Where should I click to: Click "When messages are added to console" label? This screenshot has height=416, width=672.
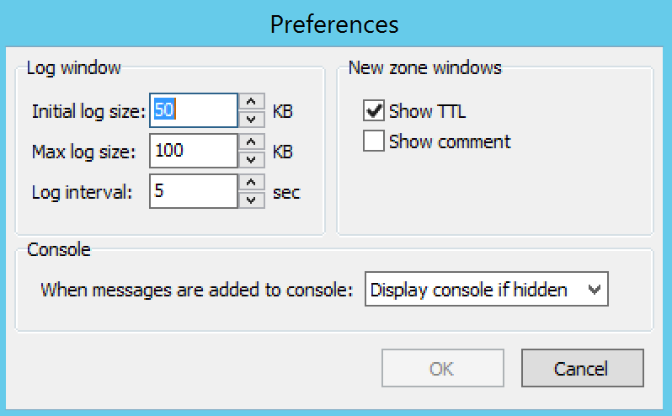[196, 291]
